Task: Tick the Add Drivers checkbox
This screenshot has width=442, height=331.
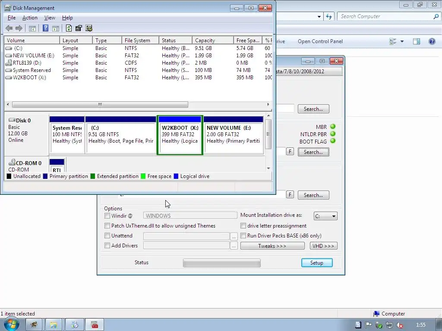Action: point(107,245)
